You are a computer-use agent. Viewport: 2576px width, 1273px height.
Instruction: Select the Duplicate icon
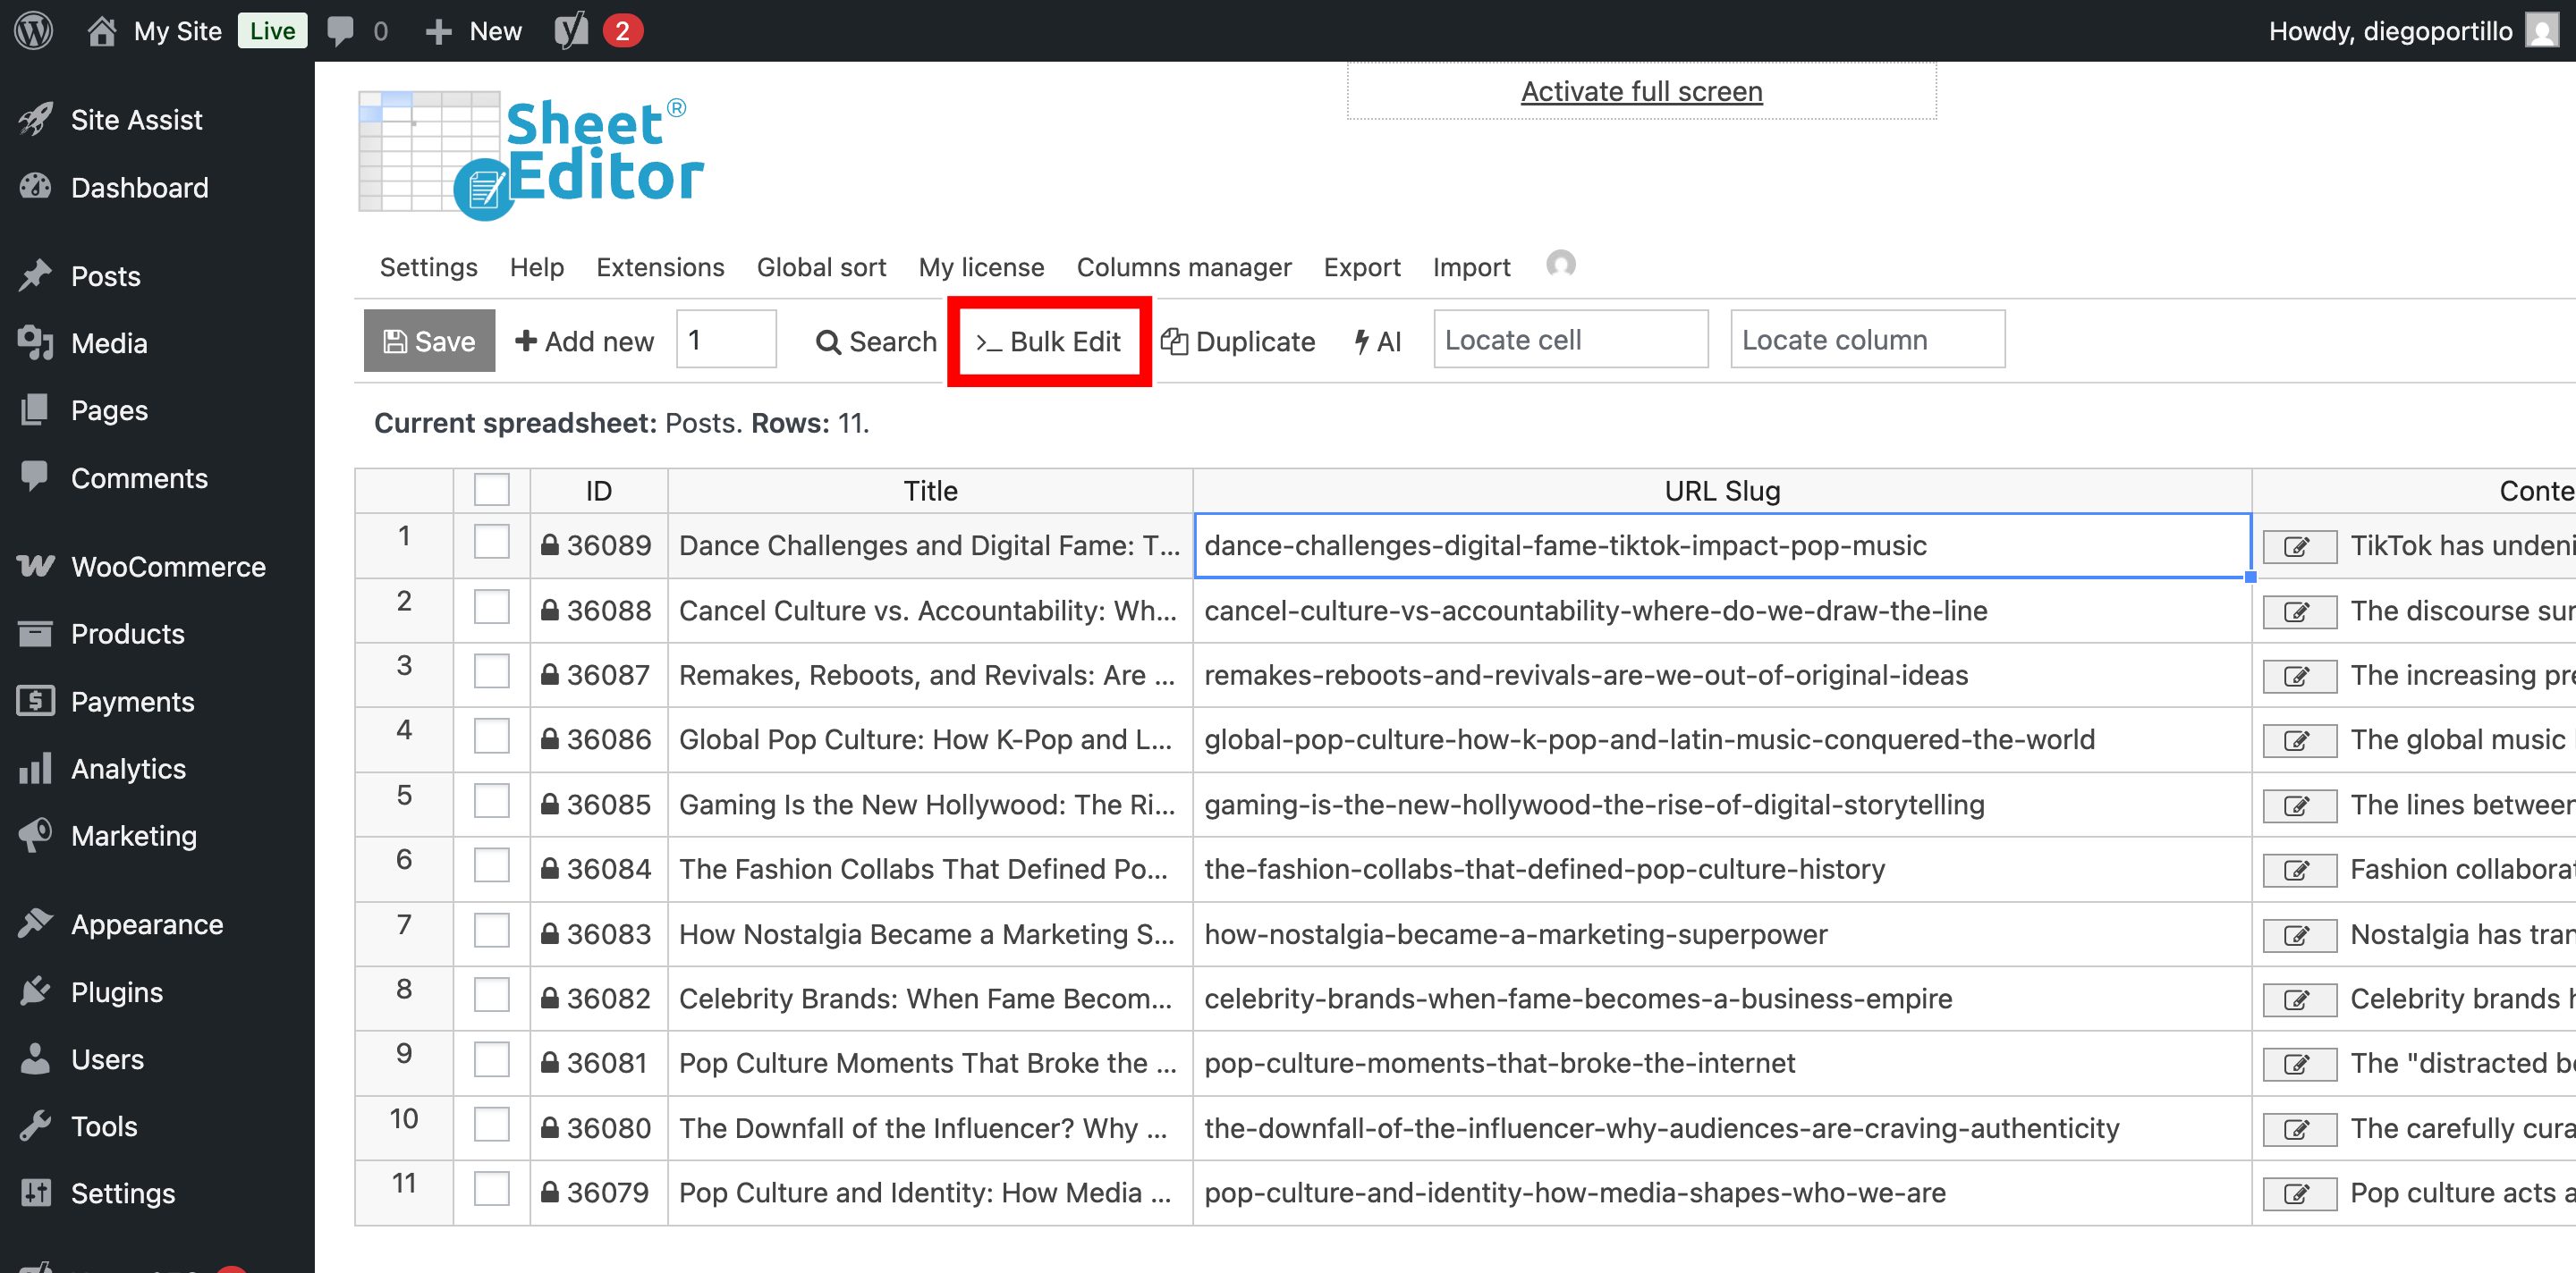pos(1177,341)
